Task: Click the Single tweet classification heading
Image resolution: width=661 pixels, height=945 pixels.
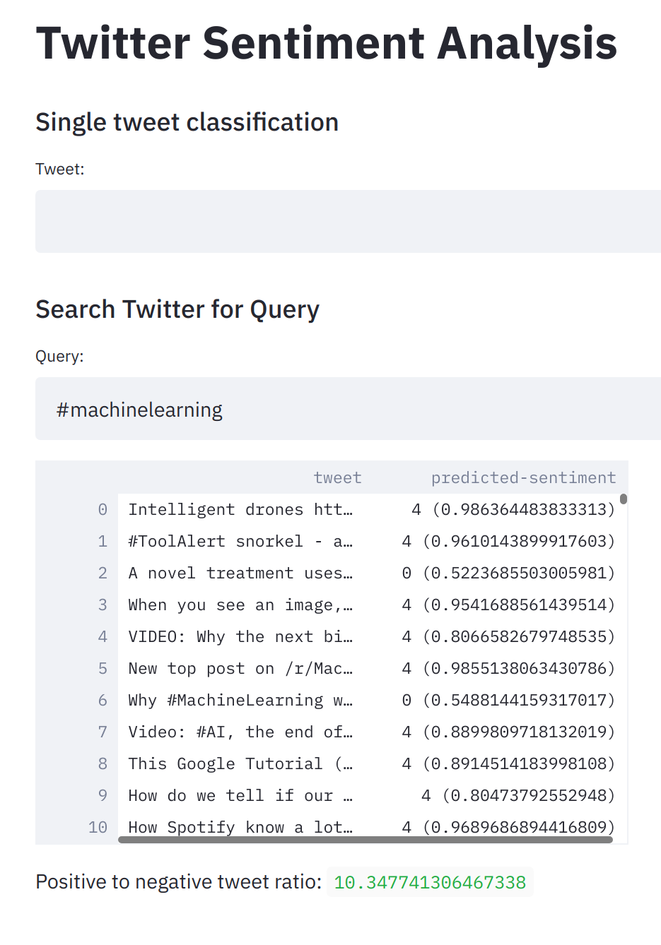Action: coord(187,121)
